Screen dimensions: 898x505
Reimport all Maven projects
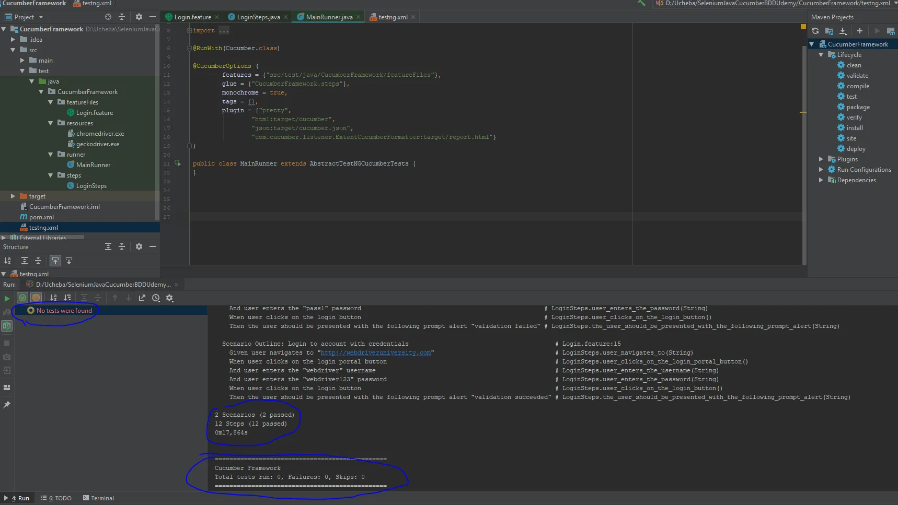[815, 31]
